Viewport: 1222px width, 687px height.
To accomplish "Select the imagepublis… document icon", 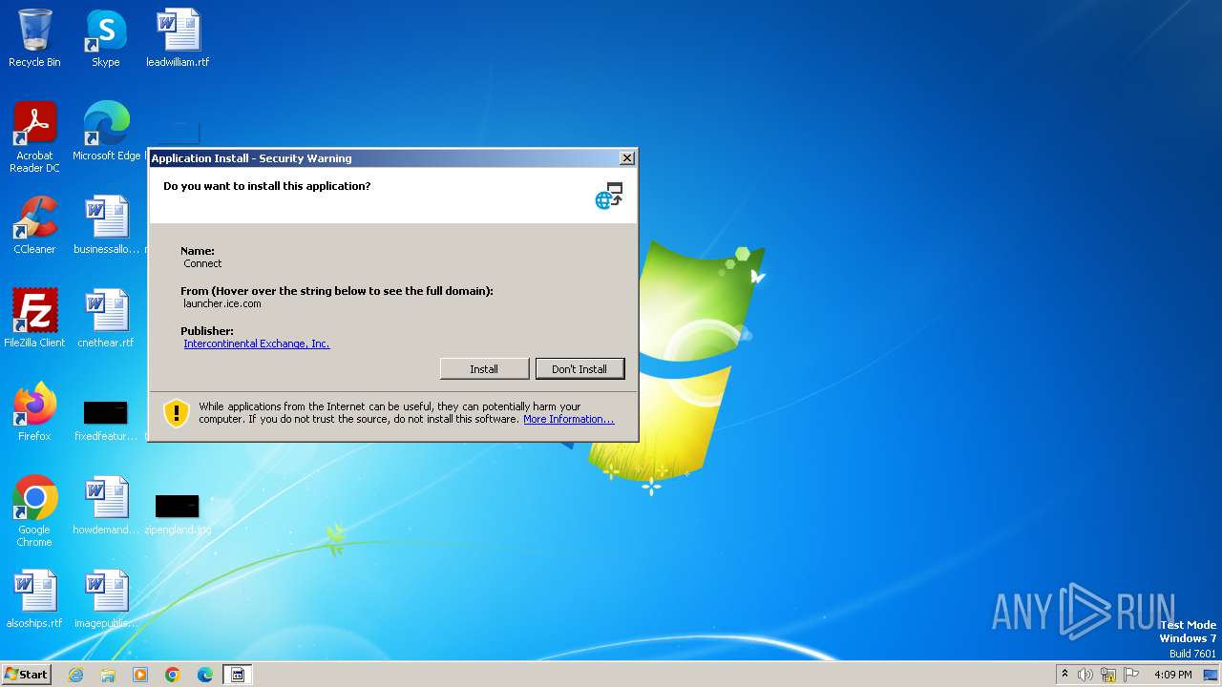I will click(x=106, y=599).
